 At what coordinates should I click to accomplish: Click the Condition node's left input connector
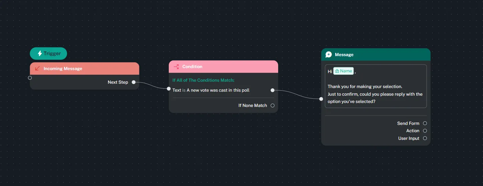point(169,89)
